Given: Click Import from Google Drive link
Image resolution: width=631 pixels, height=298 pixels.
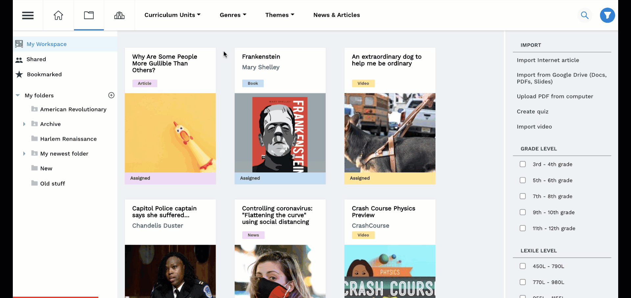Looking at the screenshot, I should point(562,78).
